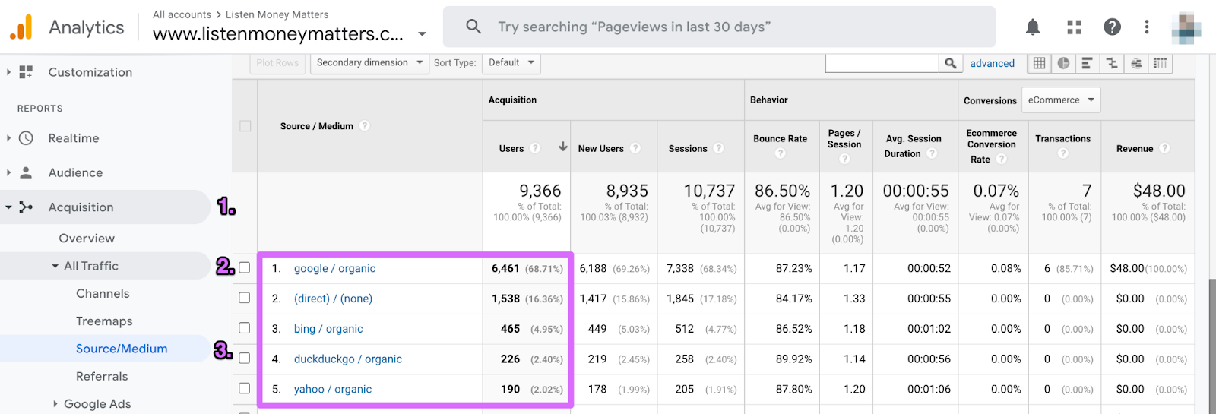
Task: Check the yahoo / organic row checkbox
Action: click(x=245, y=388)
